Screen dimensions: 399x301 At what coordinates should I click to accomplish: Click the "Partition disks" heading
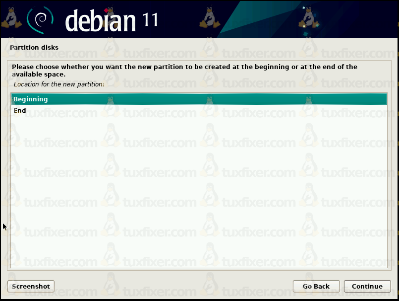[34, 48]
